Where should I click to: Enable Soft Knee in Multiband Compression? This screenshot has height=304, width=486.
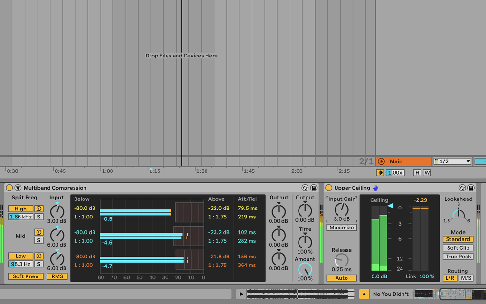(25, 276)
